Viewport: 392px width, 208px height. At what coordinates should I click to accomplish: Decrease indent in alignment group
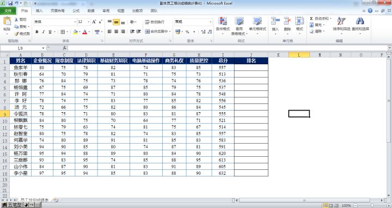(132, 32)
